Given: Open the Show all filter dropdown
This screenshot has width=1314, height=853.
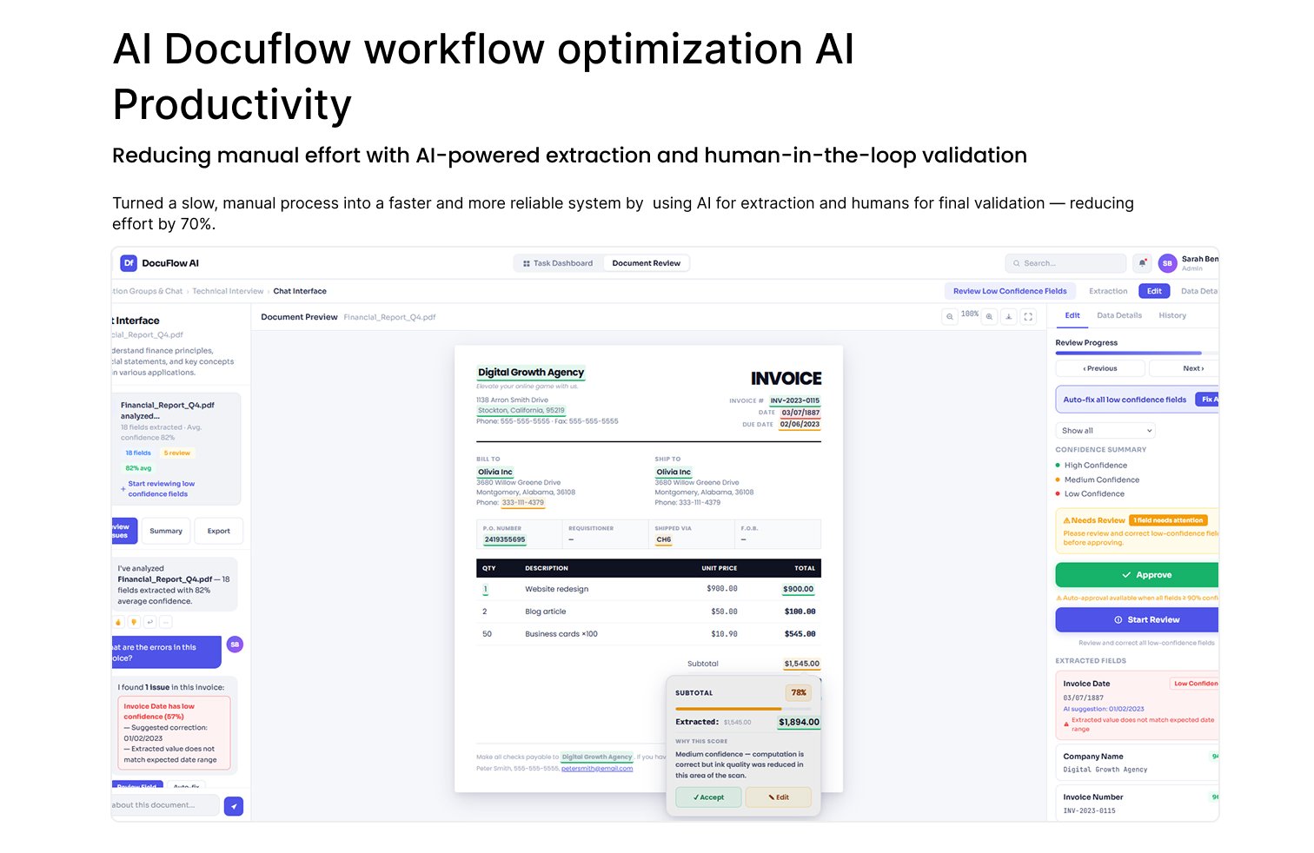Looking at the screenshot, I should [1105, 431].
